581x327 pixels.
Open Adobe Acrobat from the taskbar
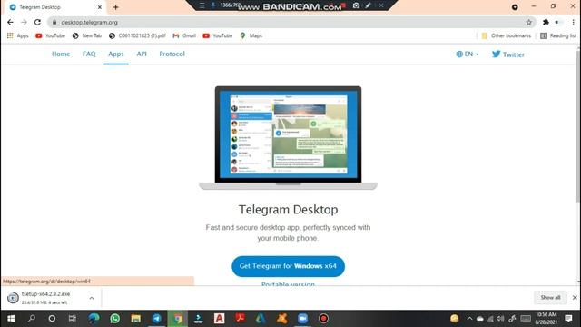pyautogui.click(x=240, y=319)
